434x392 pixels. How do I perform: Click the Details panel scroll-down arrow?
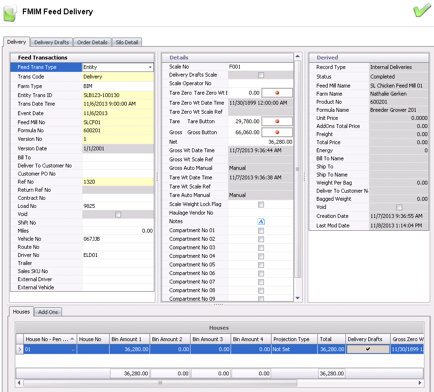point(297,298)
